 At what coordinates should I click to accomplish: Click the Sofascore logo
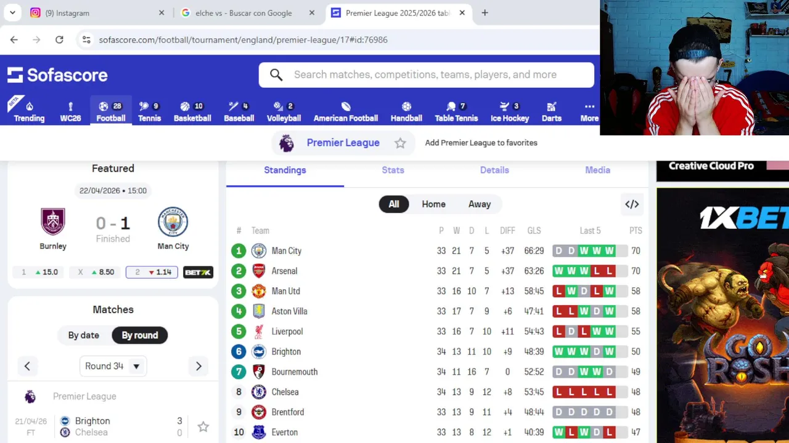point(57,75)
